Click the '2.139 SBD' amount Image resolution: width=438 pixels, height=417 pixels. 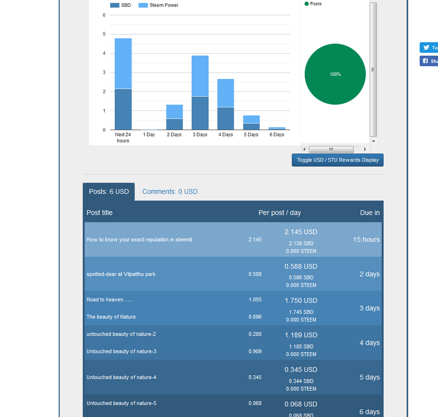[301, 243]
